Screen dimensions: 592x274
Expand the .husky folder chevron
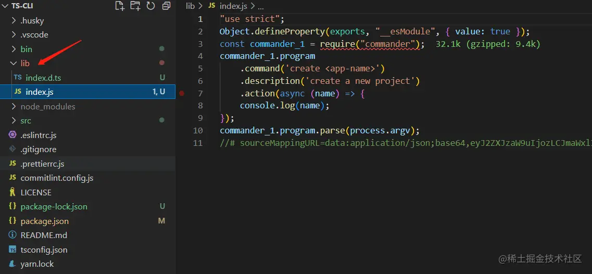point(14,20)
